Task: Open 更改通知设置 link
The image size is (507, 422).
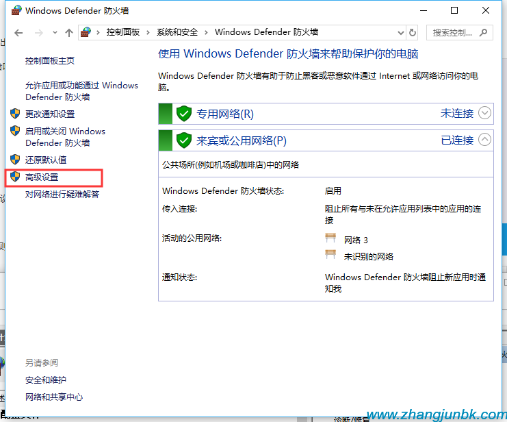Action: click(x=50, y=114)
